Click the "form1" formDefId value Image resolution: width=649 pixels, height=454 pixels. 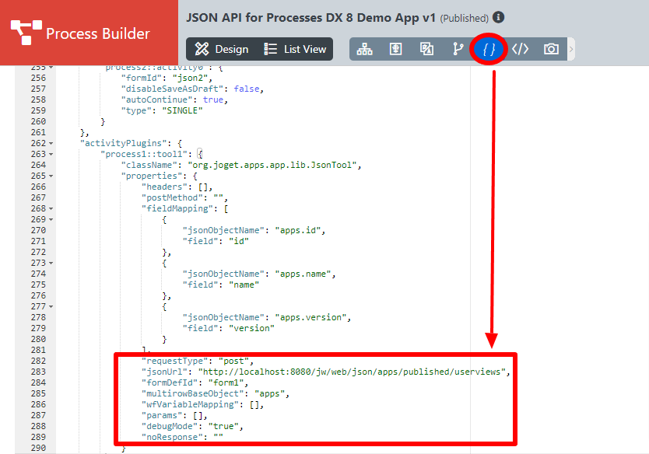(226, 383)
